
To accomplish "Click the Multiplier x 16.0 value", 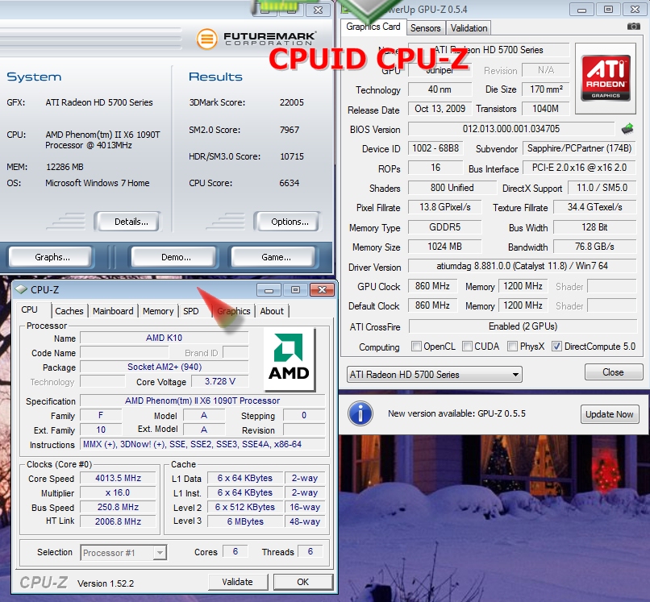I will tap(118, 492).
